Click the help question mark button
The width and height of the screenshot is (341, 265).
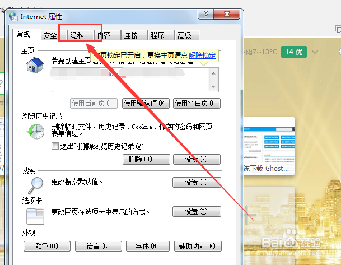click(x=205, y=14)
